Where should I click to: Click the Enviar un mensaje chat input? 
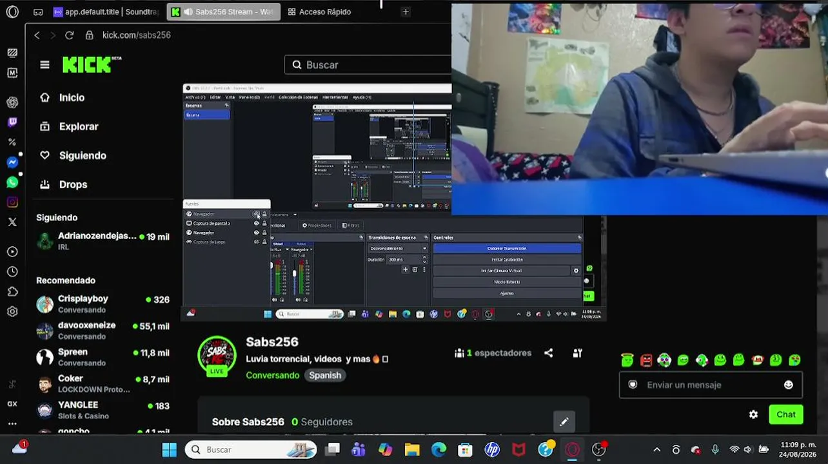point(711,385)
